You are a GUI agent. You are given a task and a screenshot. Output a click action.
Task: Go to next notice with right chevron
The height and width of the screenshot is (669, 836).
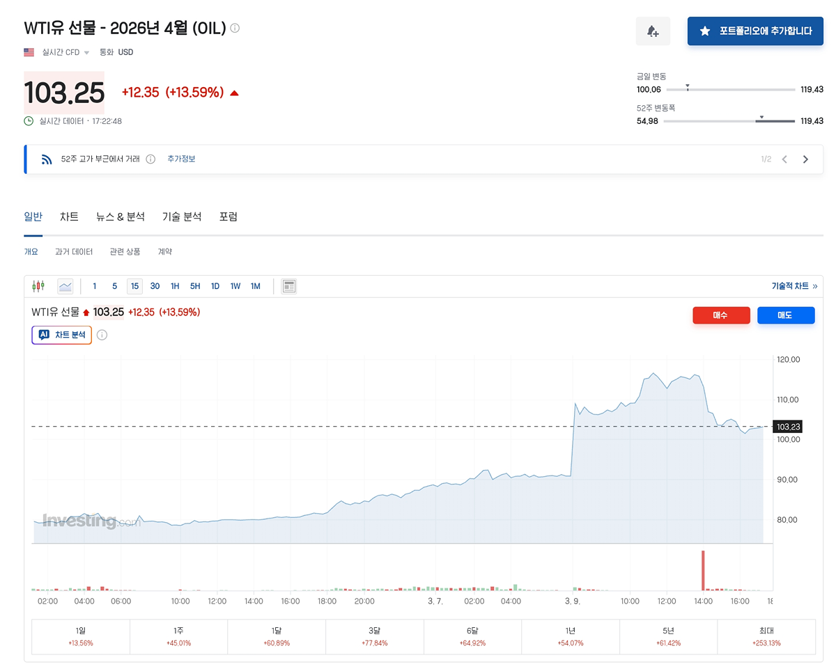[x=805, y=159]
